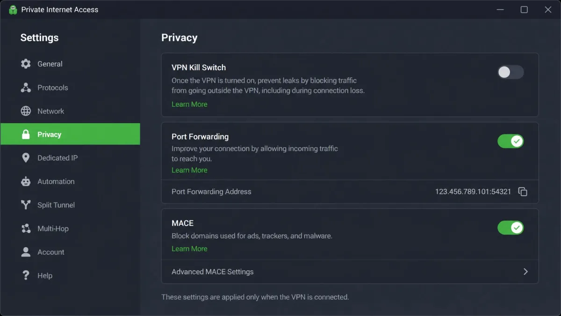Open Learn More under VPN Kill Switch

coord(189,104)
